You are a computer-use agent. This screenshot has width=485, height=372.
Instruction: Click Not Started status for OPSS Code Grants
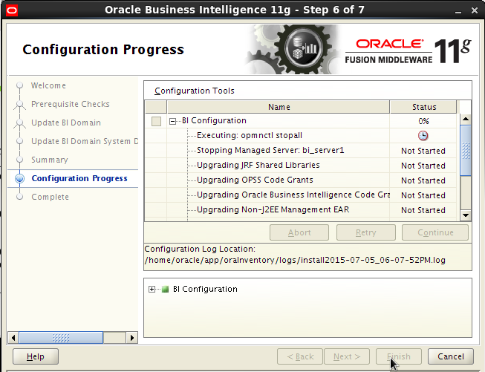(423, 180)
